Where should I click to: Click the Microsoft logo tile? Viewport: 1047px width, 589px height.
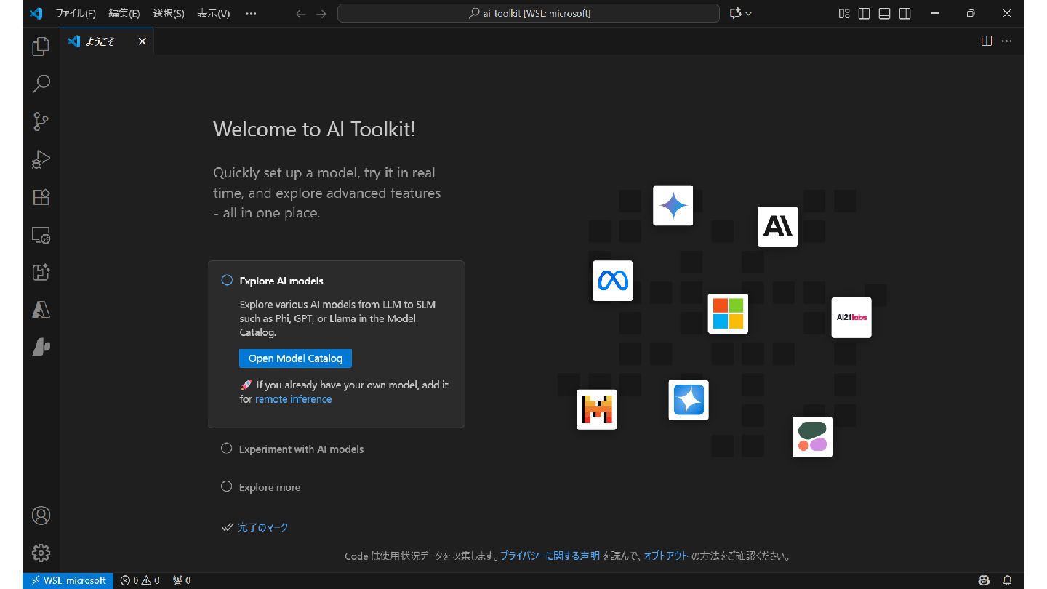(x=728, y=313)
